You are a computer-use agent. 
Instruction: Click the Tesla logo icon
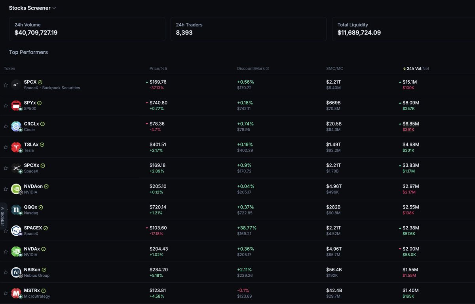point(16,147)
